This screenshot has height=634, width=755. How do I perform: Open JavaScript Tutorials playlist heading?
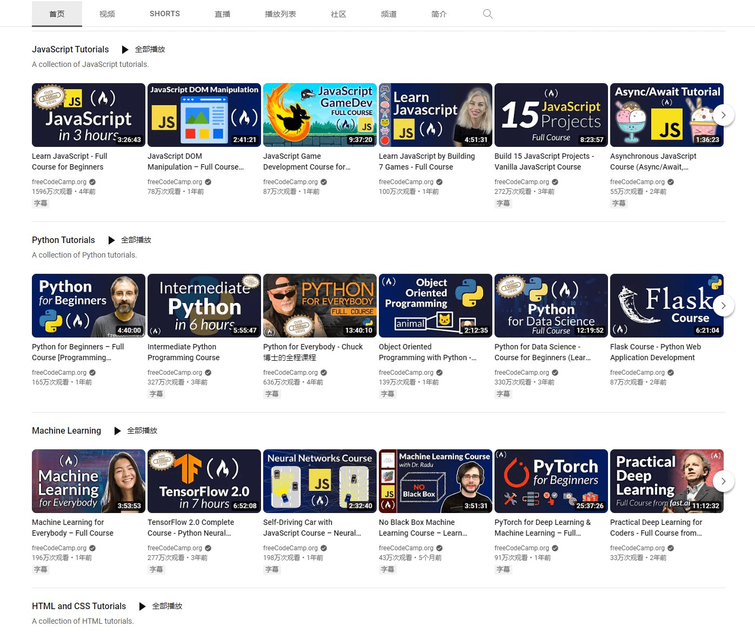coord(70,50)
